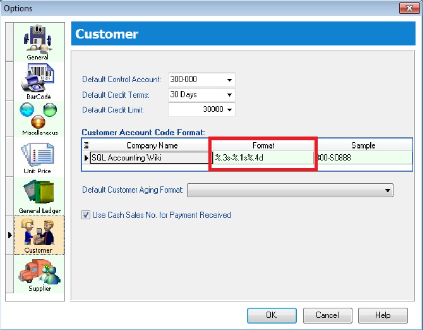Choose the Unit Price options icon
The width and height of the screenshot is (423, 330).
pyautogui.click(x=39, y=157)
